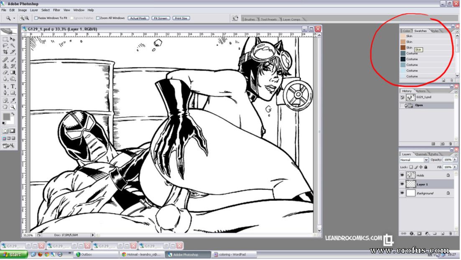Viewport: 461px width, 260px height.
Task: Open status bar info arrow menu
Action: coord(93,235)
